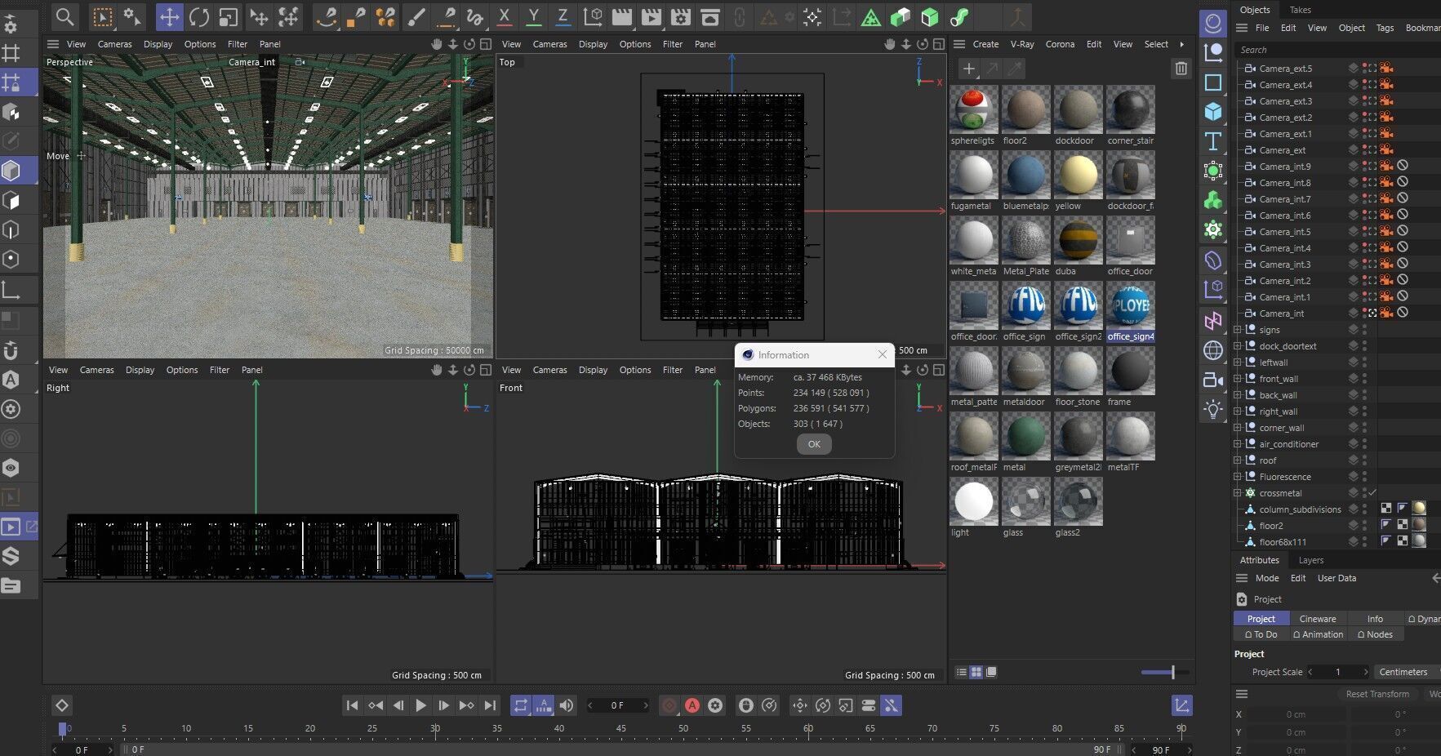
Task: Collapse the crossmetal group
Action: [x=1238, y=493]
